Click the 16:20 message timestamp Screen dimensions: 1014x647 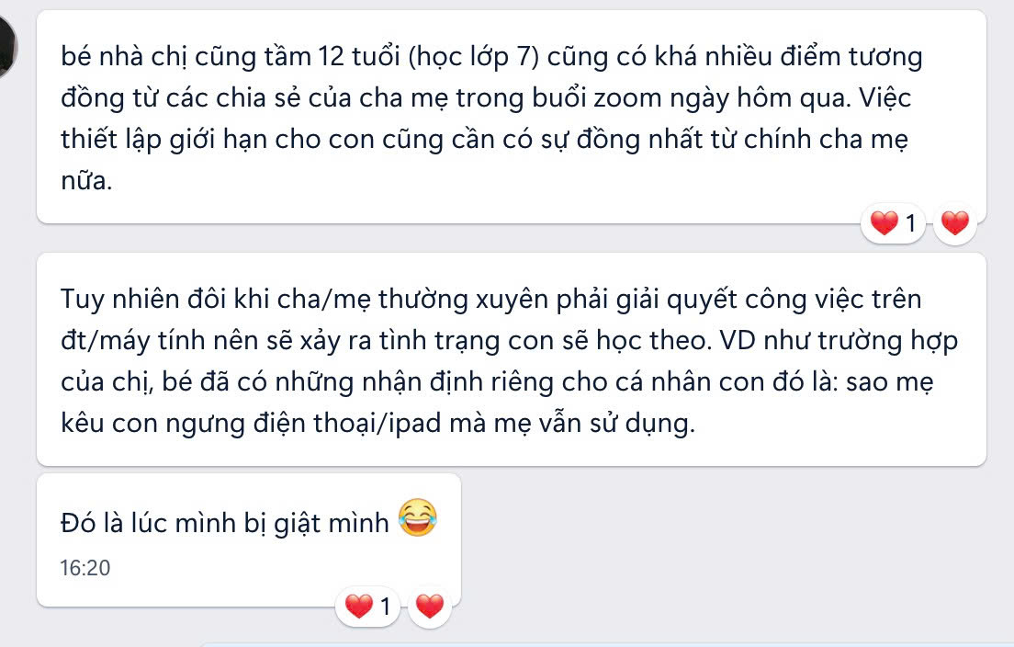point(85,568)
